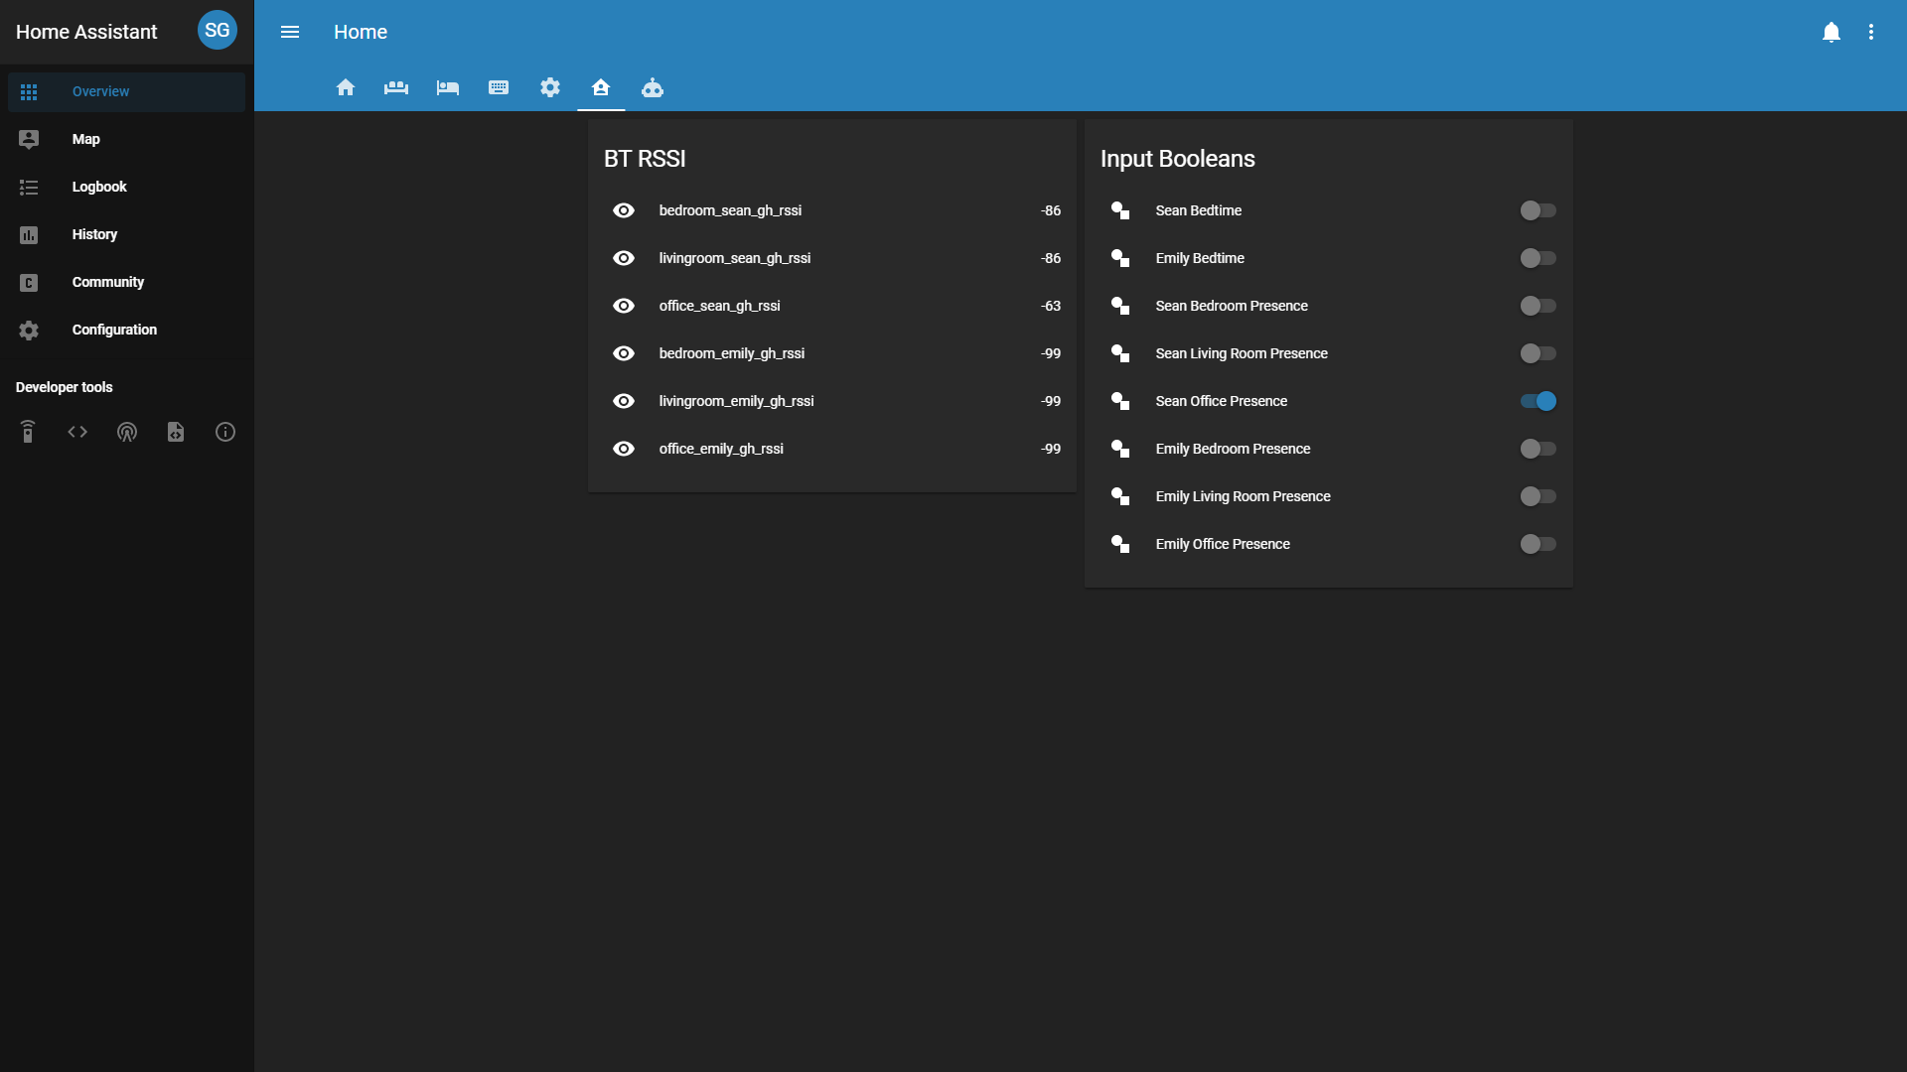
Task: Open the office_sean_gh_rssi sensor details
Action: tap(720, 306)
